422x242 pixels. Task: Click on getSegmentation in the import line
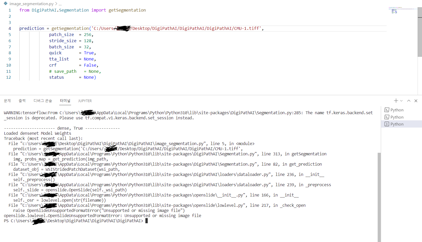tap(127, 10)
